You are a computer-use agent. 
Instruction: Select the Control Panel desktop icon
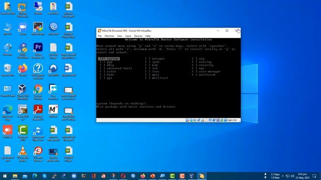[8, 90]
